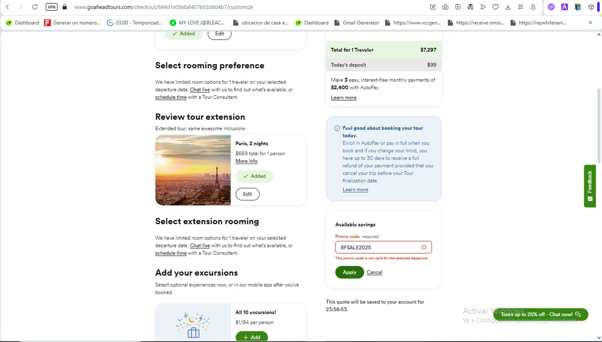Apply the promo code

click(350, 272)
